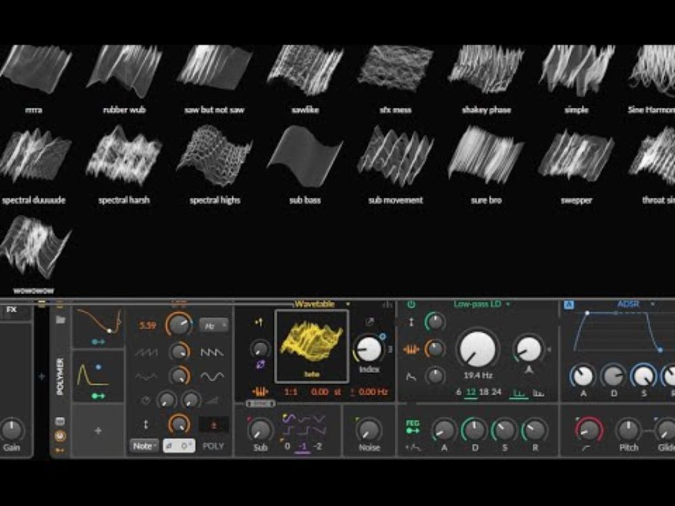This screenshot has width=675, height=506.
Task: Select the 'wowowow' wavetable thumbnail
Action: 35,248
